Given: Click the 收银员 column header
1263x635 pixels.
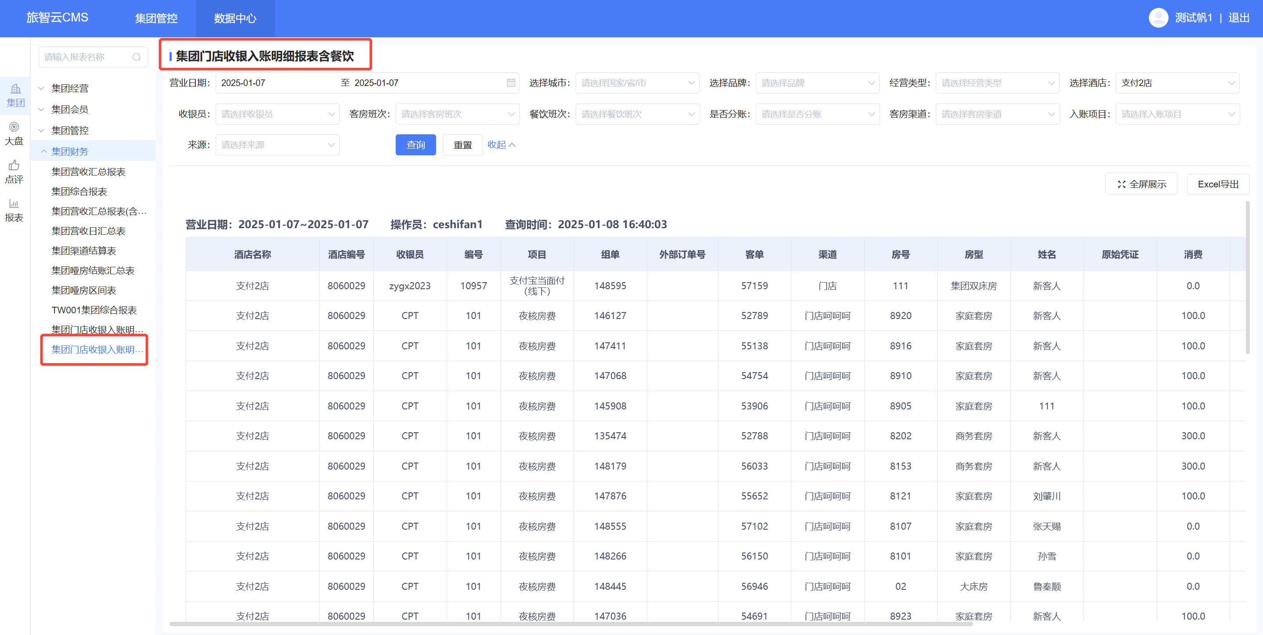Looking at the screenshot, I should [410, 254].
